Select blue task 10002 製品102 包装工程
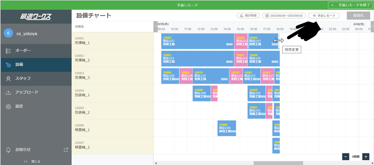The image size is (374, 165). [x=256, y=93]
